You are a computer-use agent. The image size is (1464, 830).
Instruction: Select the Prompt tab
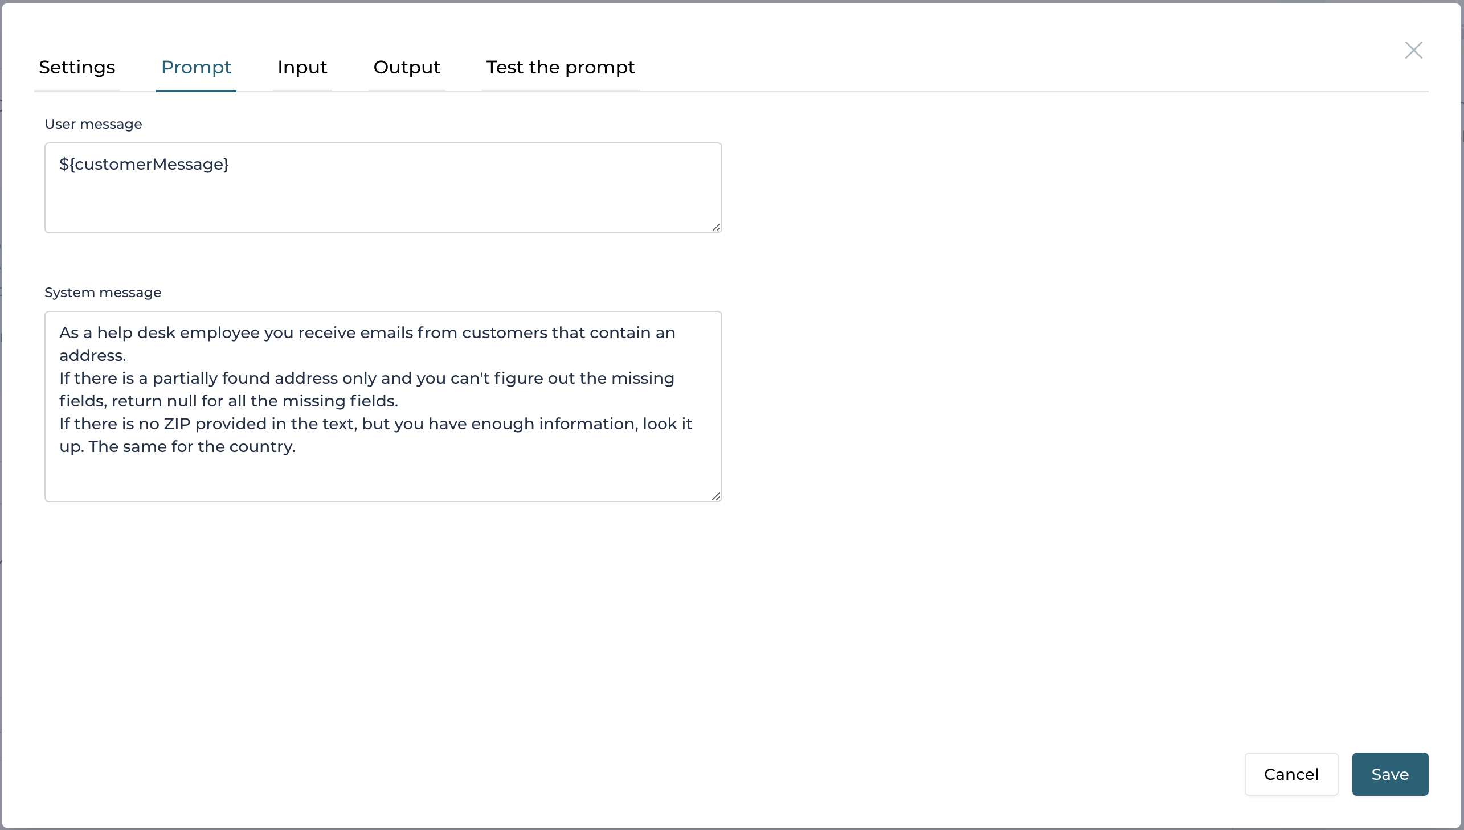coord(195,67)
